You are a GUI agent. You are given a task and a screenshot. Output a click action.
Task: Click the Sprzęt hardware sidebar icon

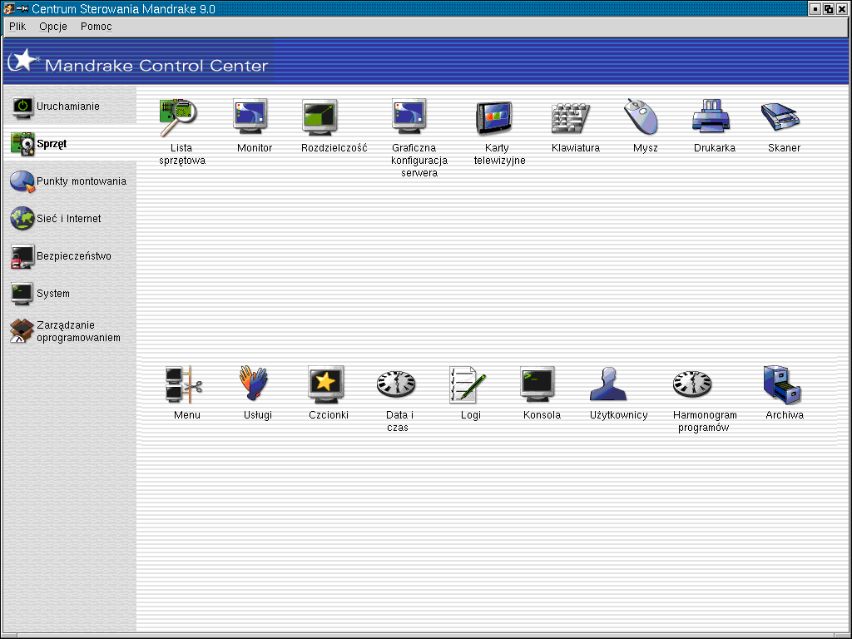point(22,144)
